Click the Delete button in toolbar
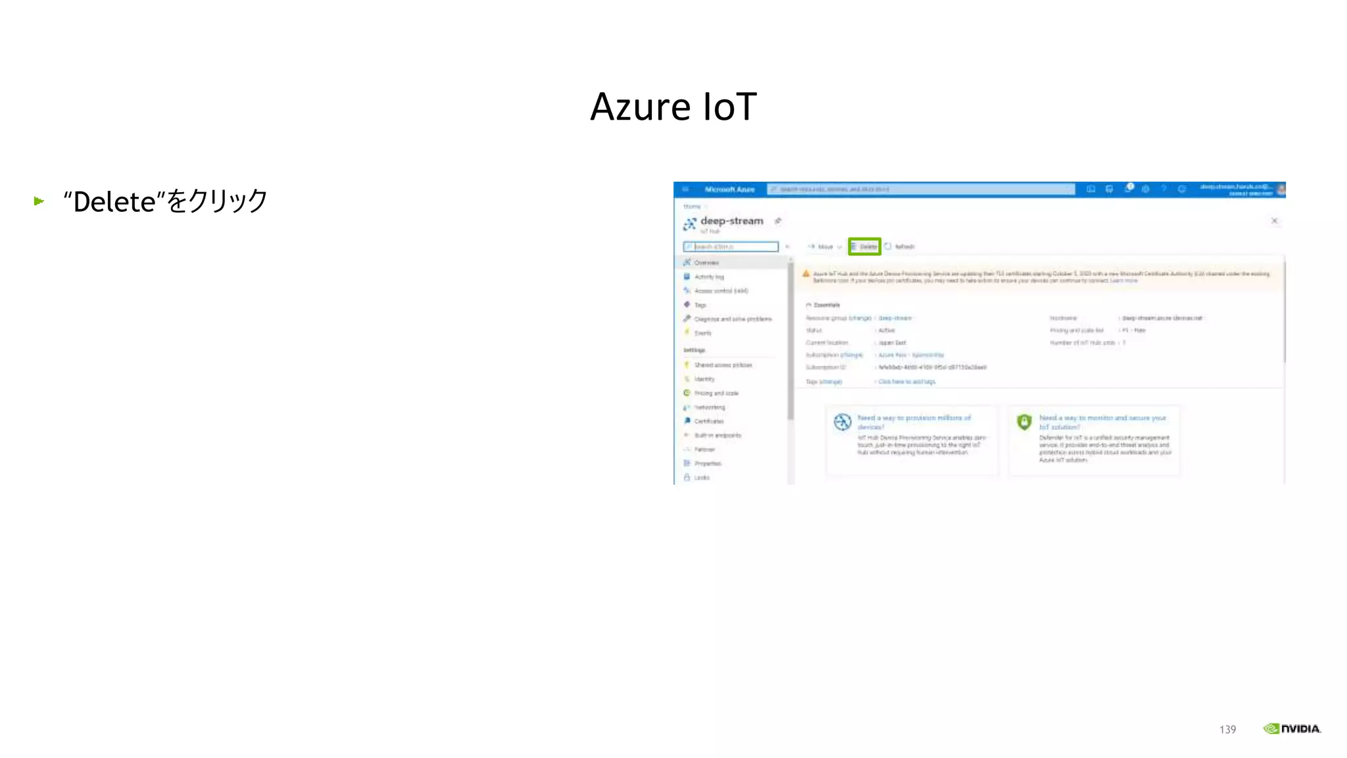 click(864, 247)
